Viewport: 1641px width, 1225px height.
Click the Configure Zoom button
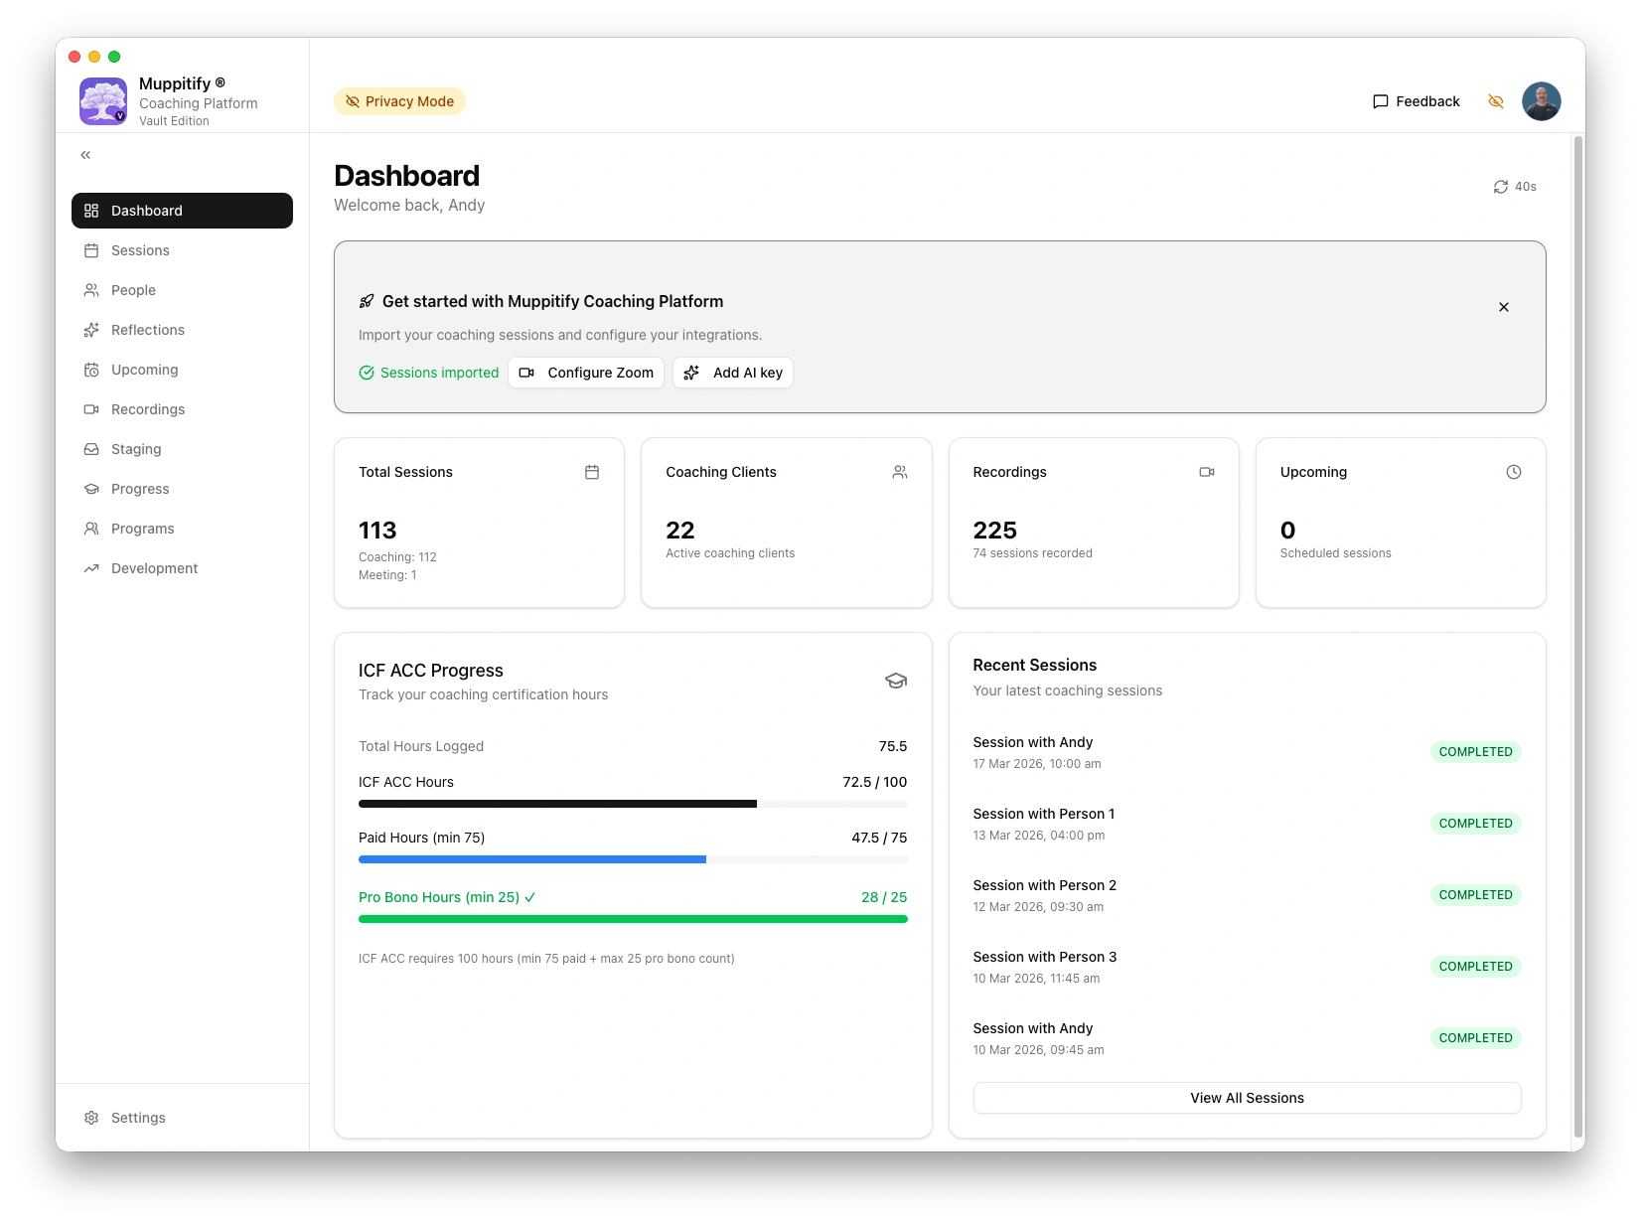586,373
